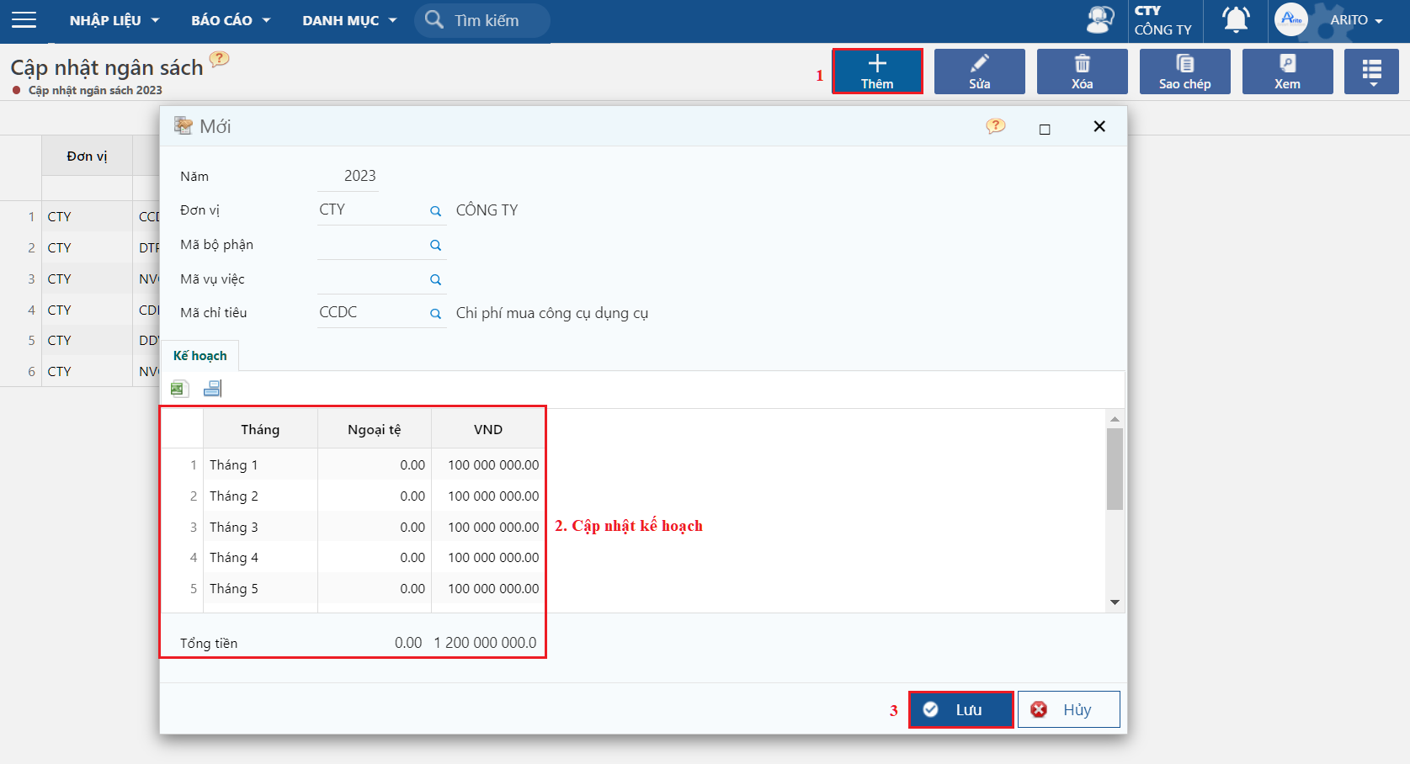Click the print icon beside Excel export
Image resolution: width=1410 pixels, height=764 pixels.
pyautogui.click(x=212, y=389)
